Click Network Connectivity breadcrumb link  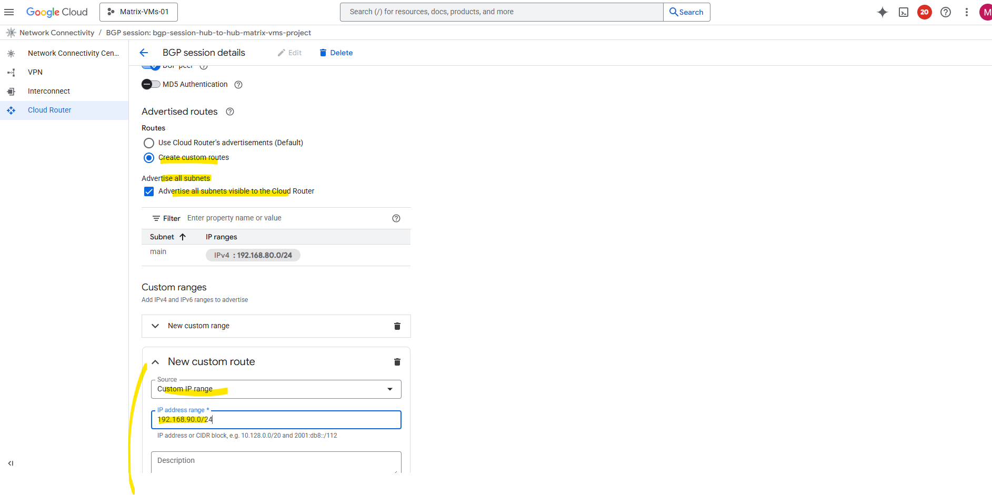pos(57,33)
